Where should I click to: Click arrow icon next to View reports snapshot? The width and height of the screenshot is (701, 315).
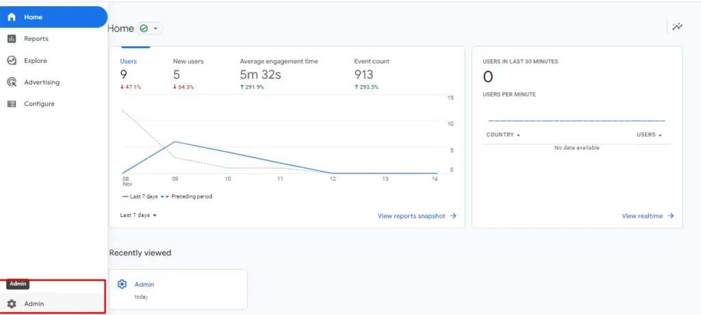point(453,216)
